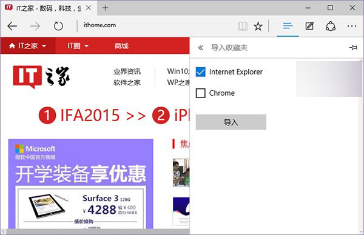Go back with the back arrow
The width and height of the screenshot is (364, 235).
click(12, 26)
